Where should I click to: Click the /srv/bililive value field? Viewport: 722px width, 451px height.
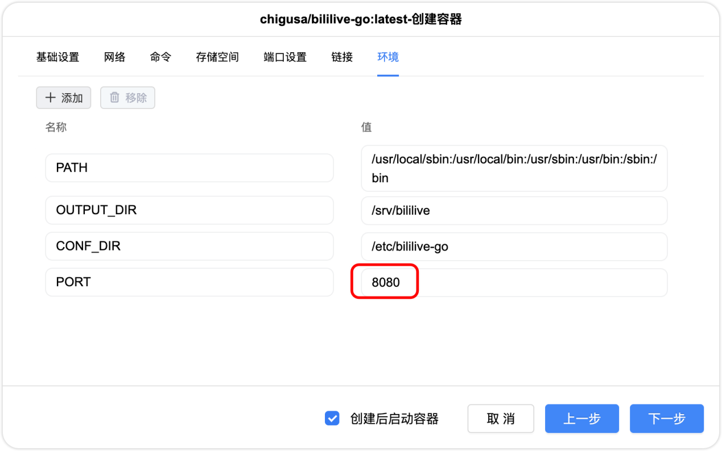tap(514, 210)
